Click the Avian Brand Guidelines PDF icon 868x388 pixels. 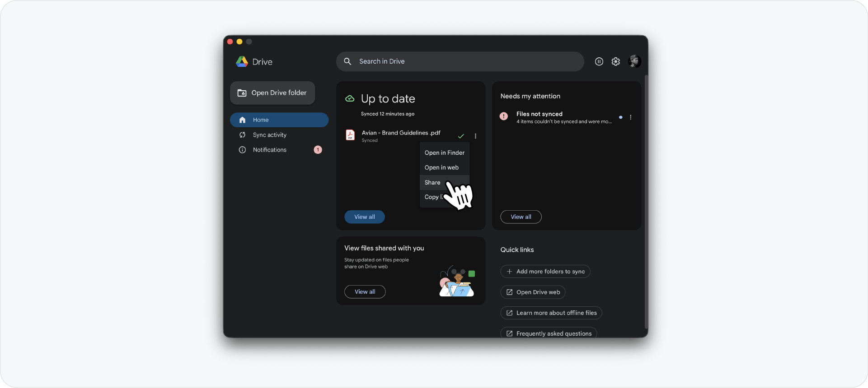pos(350,135)
